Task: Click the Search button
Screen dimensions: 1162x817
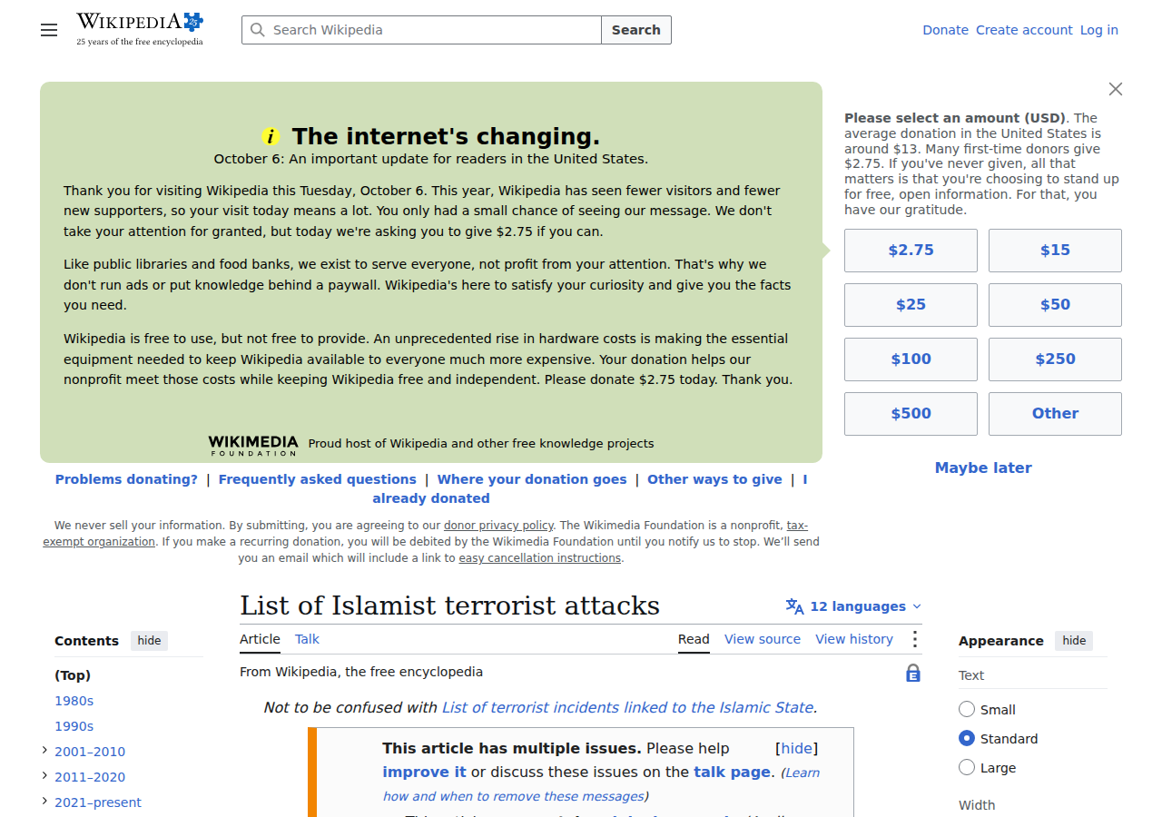Action: [x=636, y=30]
